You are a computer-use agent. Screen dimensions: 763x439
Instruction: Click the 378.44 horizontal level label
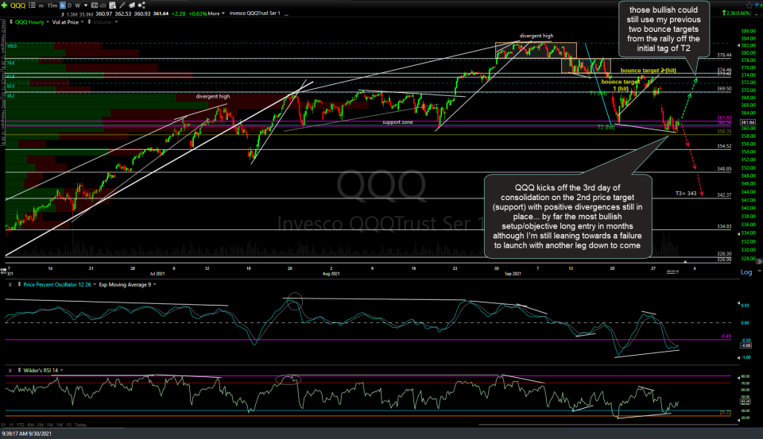(724, 56)
